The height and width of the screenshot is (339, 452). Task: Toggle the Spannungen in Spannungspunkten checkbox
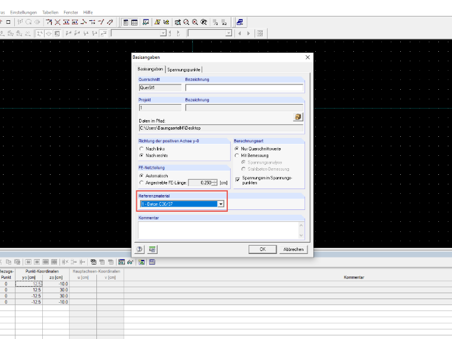pyautogui.click(x=237, y=180)
